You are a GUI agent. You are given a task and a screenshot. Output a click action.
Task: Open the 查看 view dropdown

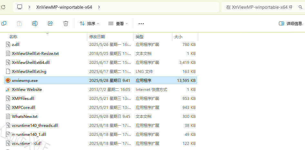point(118,24)
